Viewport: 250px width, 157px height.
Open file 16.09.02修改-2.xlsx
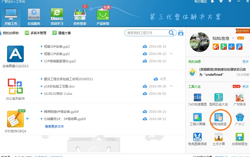(58, 93)
